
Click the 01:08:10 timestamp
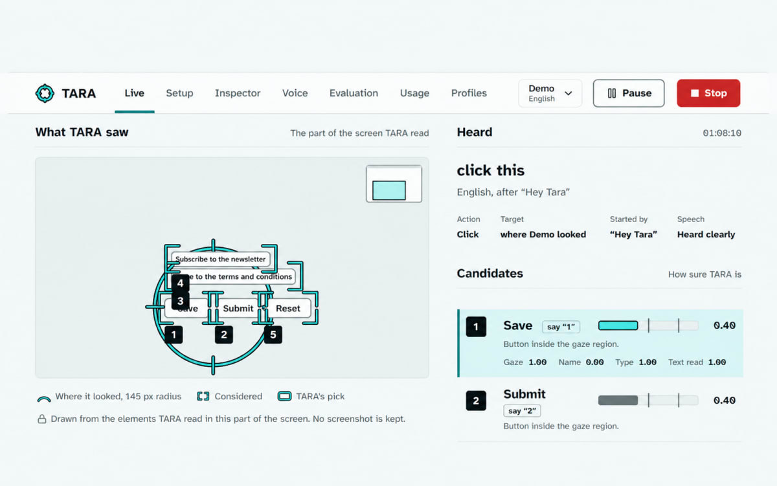pos(722,133)
